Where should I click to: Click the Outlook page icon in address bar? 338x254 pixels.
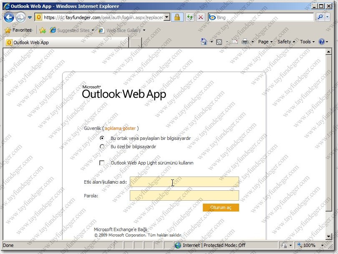(x=38, y=17)
